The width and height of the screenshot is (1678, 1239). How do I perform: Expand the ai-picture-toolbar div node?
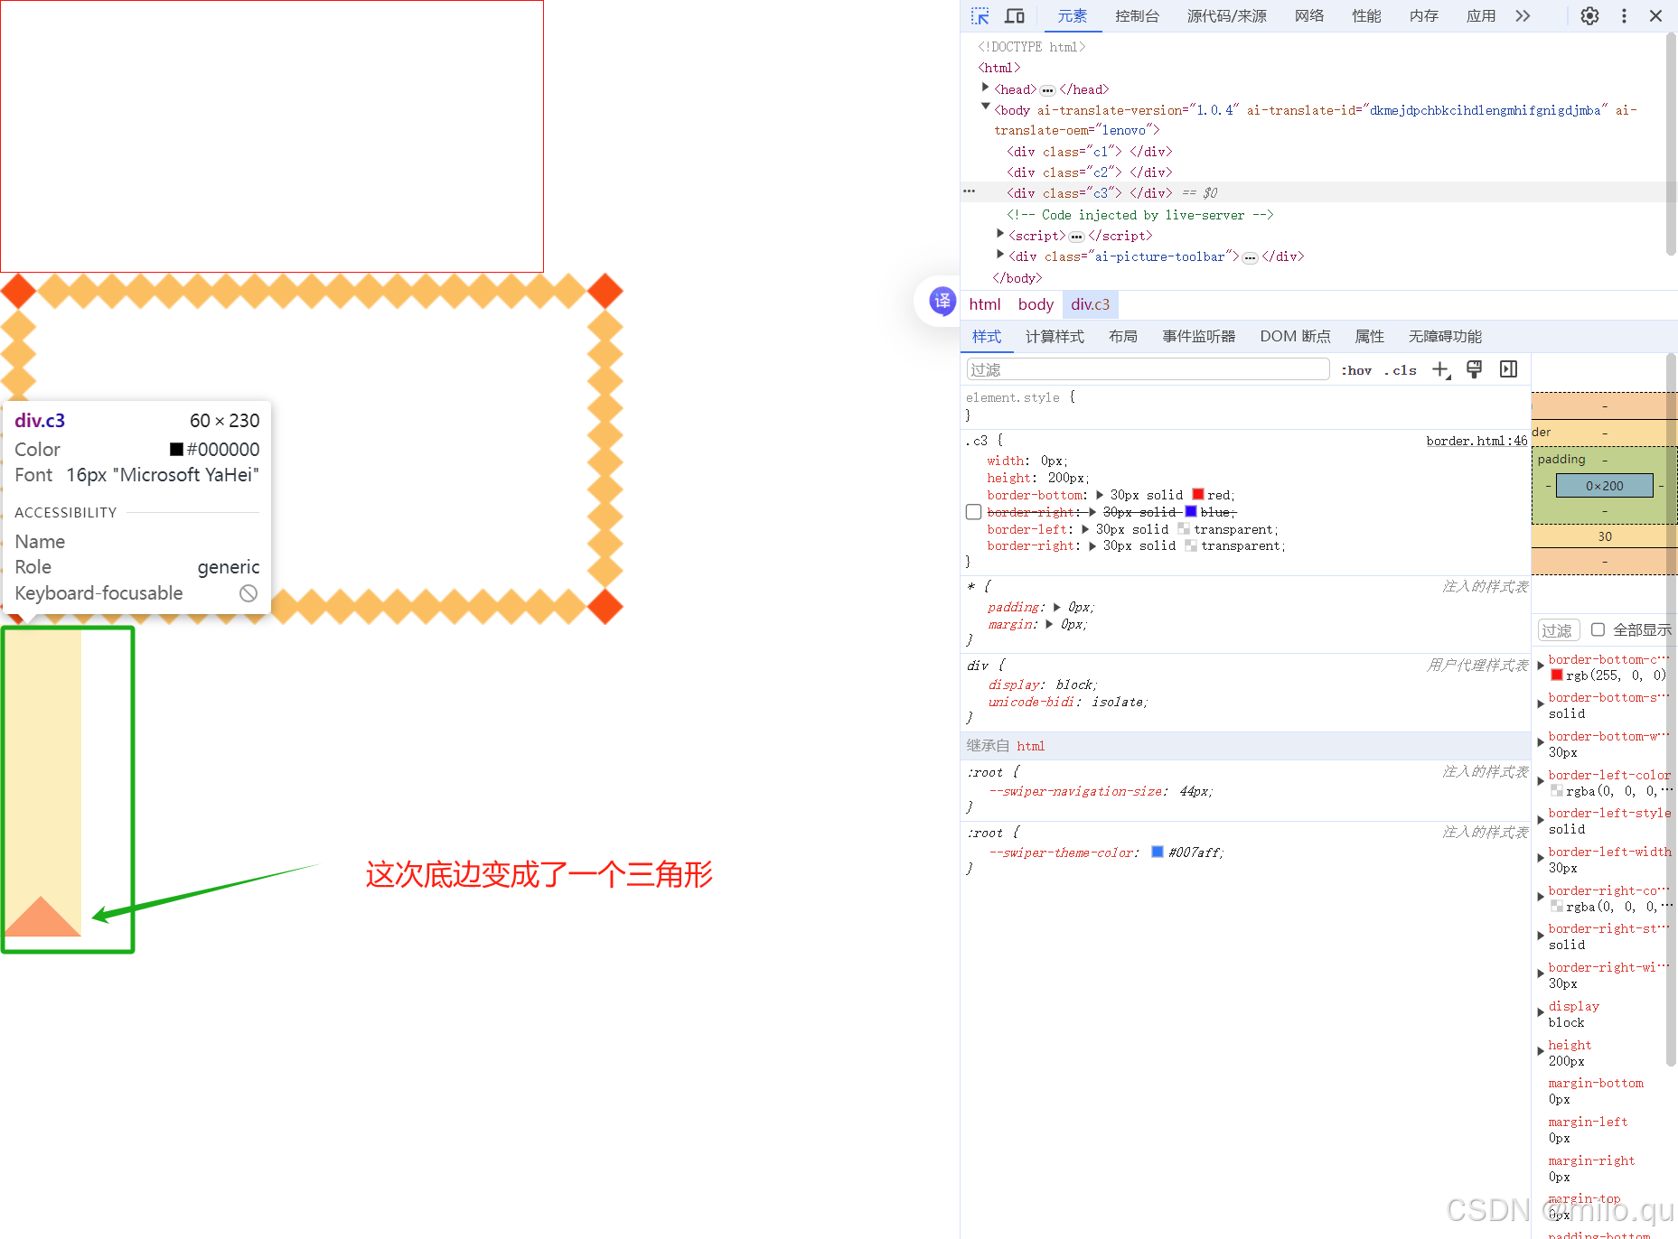[1000, 255]
